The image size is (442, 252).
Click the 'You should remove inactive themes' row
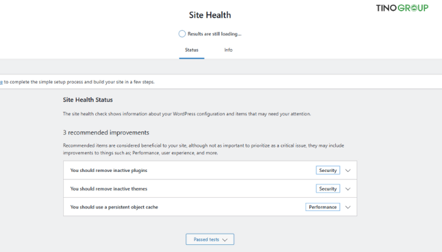[x=210, y=188]
